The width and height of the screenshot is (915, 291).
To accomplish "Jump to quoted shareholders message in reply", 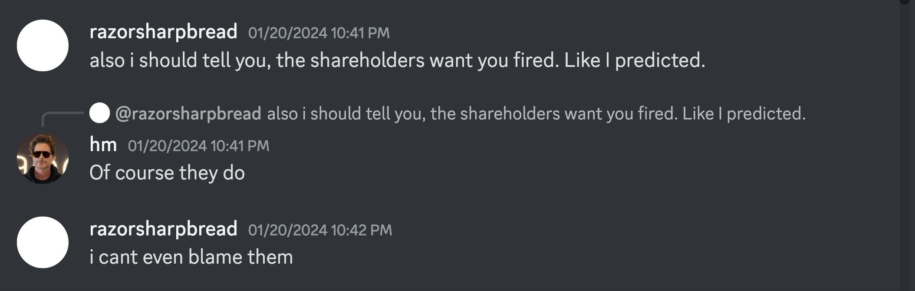I will coord(536,113).
